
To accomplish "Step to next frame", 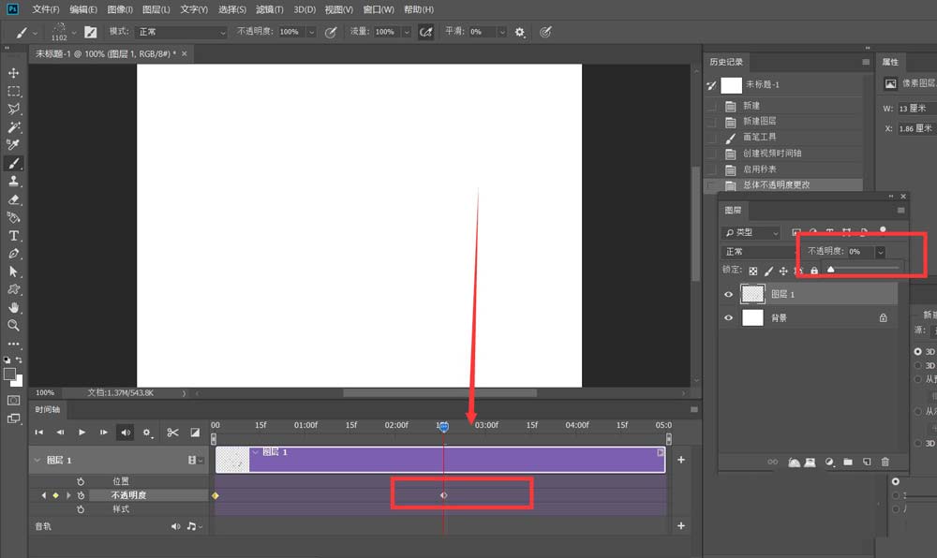I will coord(103,433).
